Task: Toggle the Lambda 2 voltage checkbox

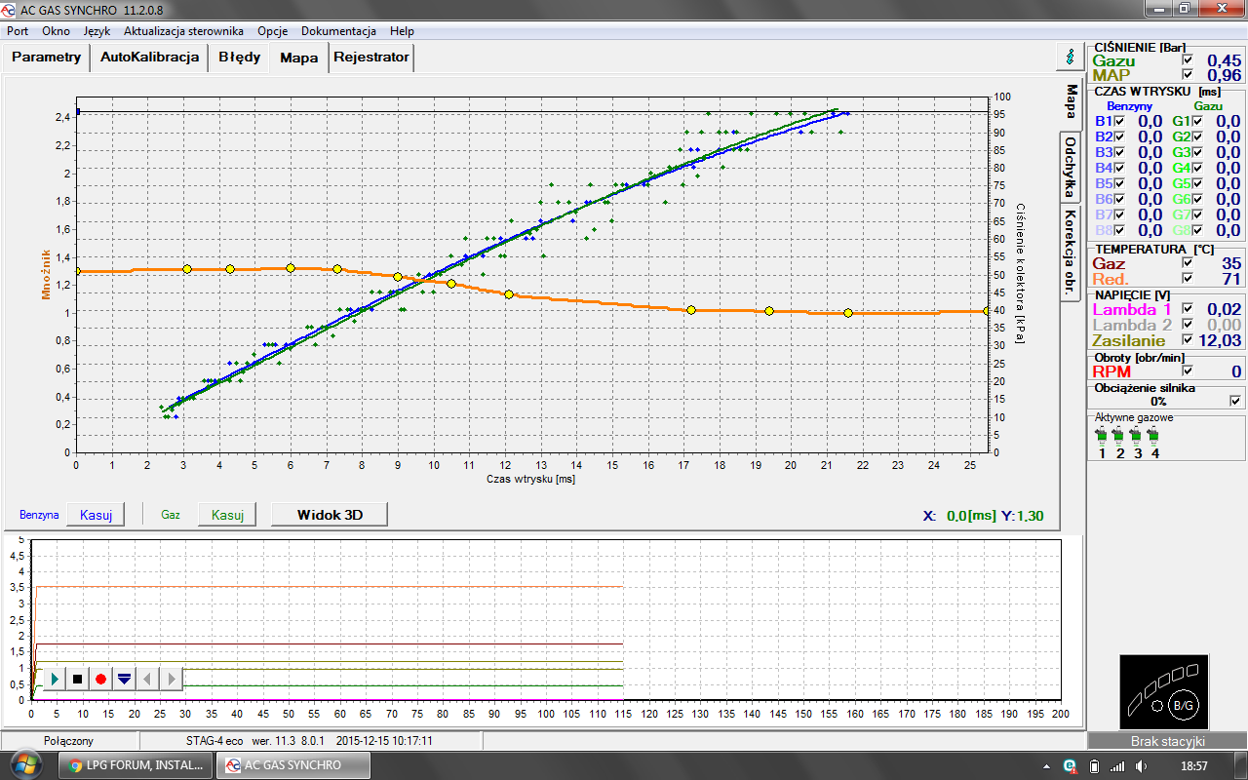Action: pos(1188,325)
